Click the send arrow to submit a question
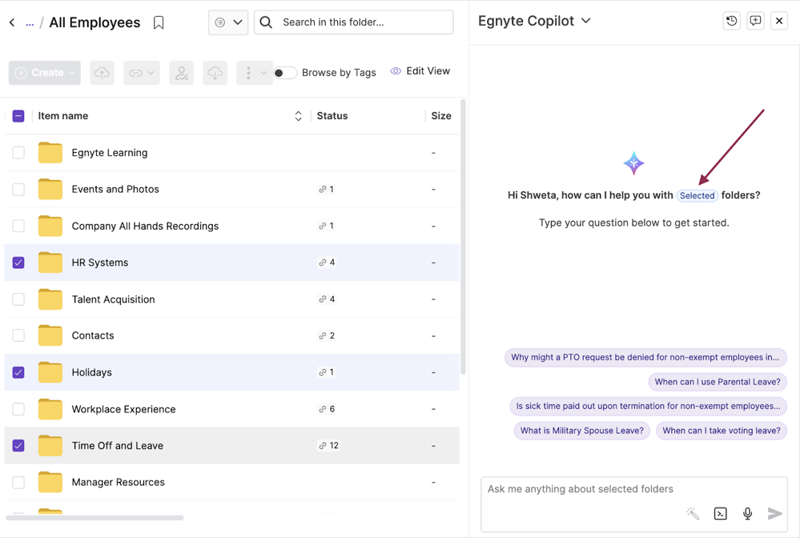800x538 pixels. point(774,513)
